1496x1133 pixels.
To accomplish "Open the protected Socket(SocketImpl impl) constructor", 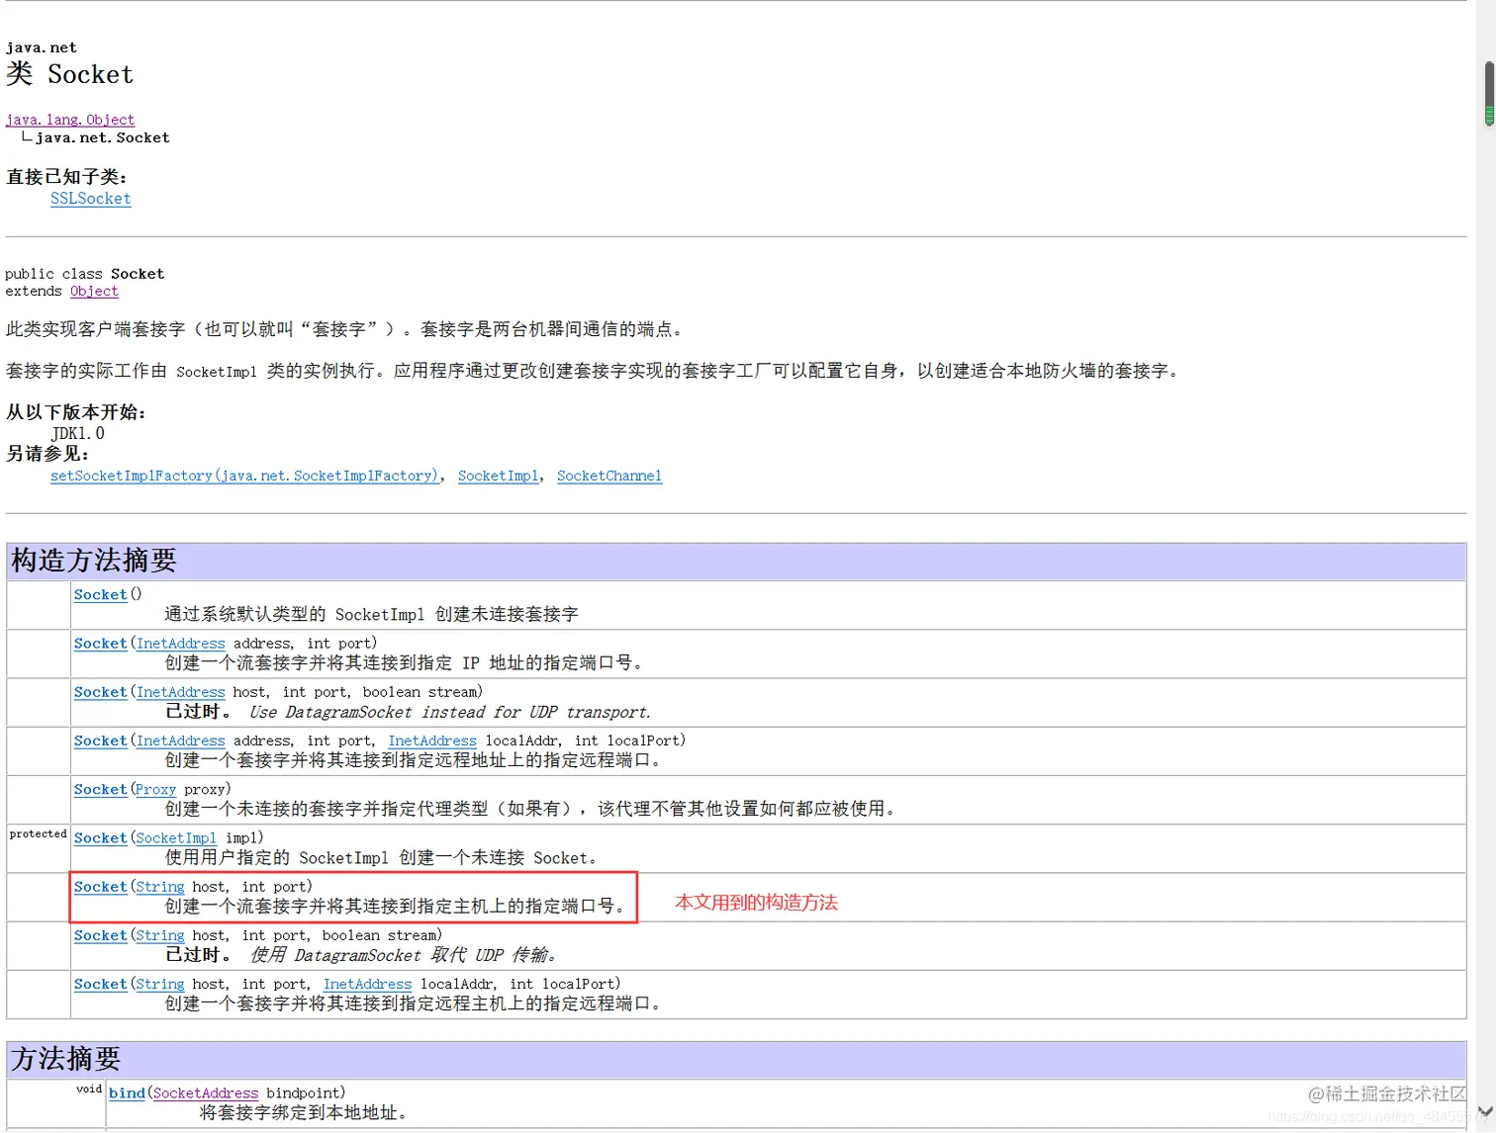I will [99, 837].
